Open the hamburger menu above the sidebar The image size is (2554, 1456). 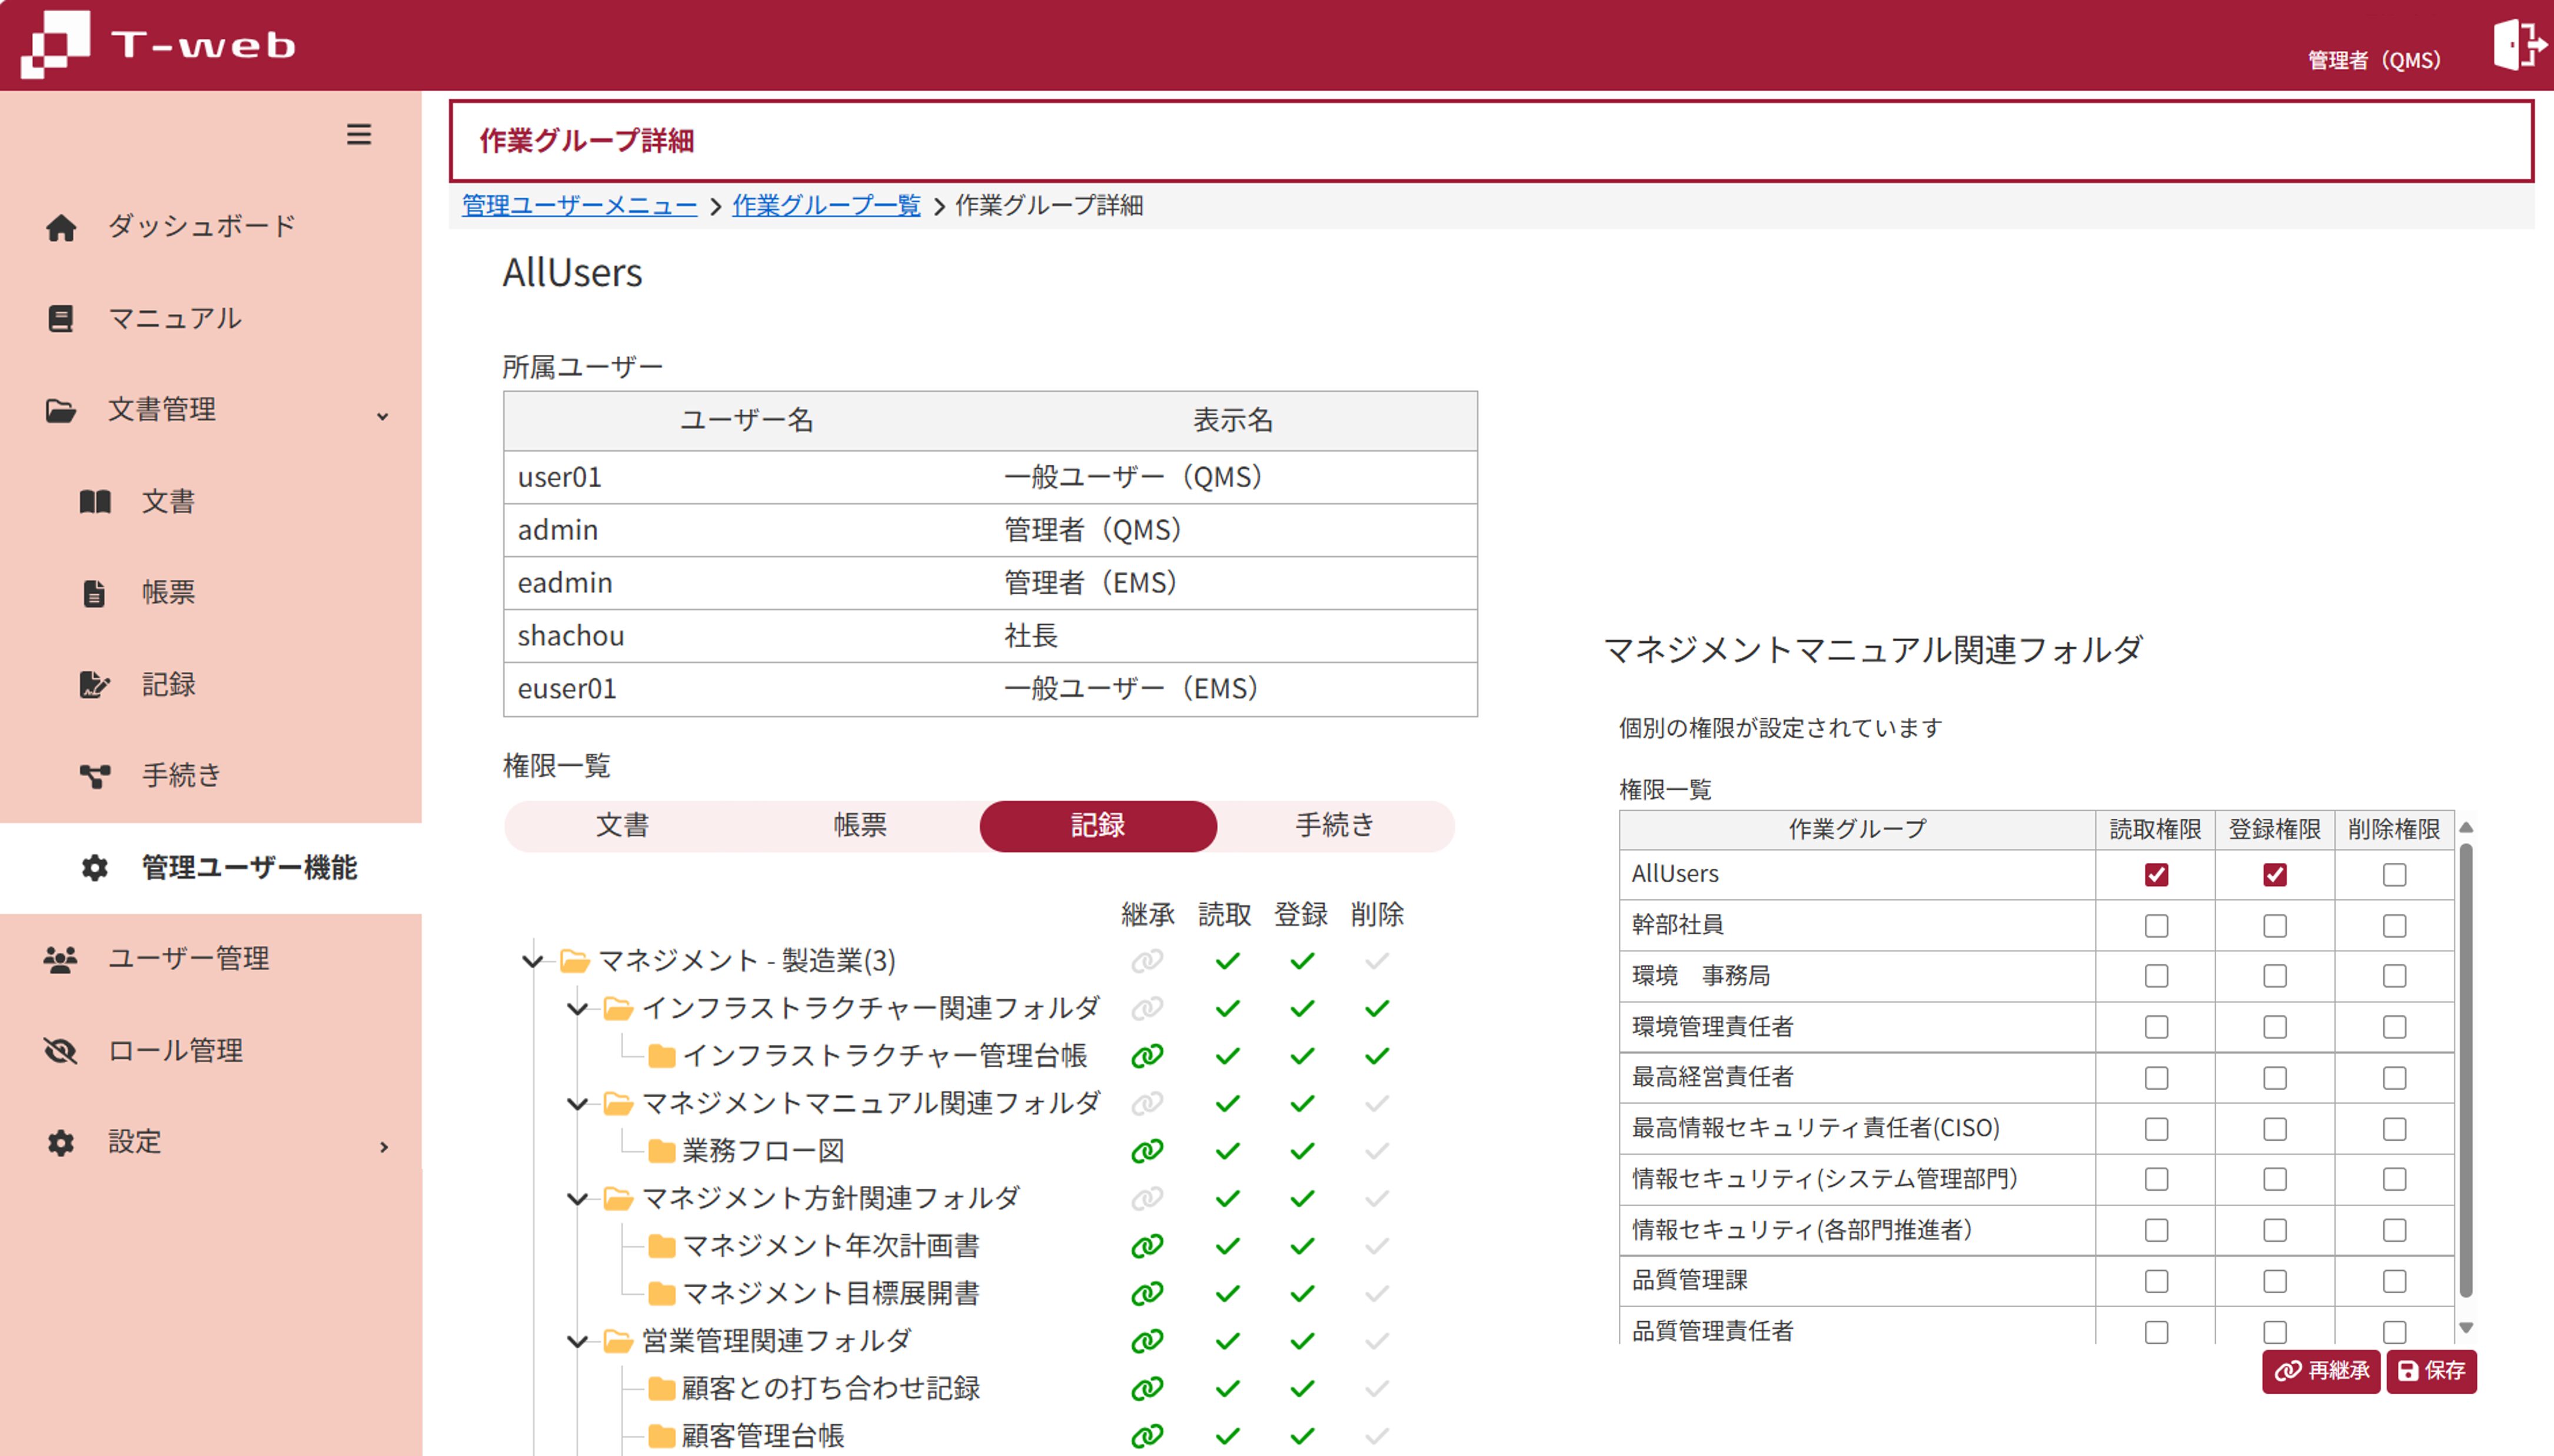pos(359,135)
